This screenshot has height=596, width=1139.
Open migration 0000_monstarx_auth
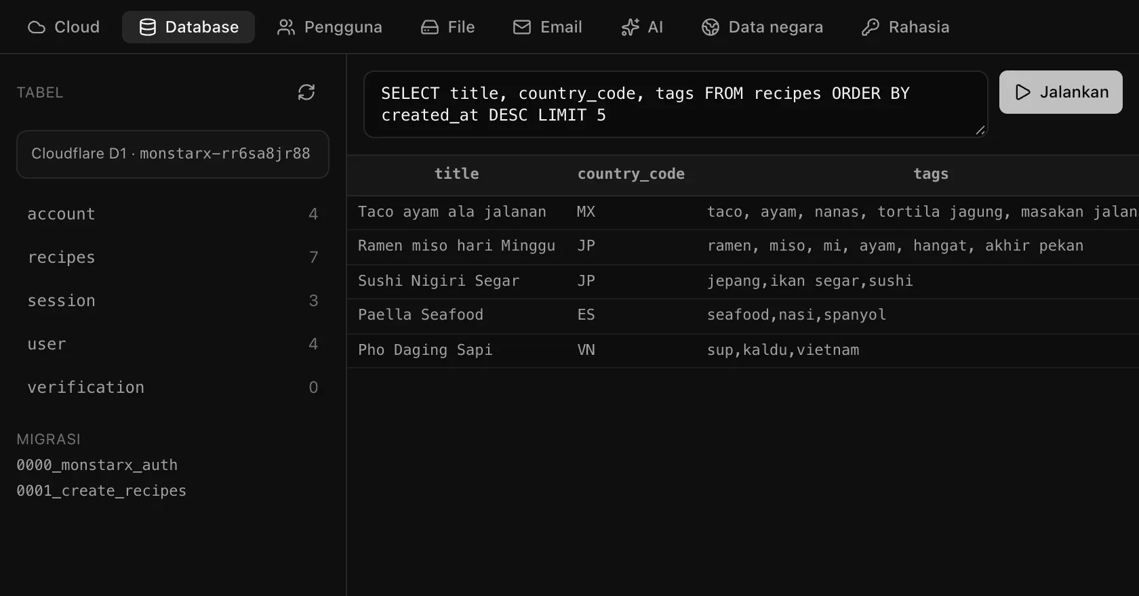[97, 465]
